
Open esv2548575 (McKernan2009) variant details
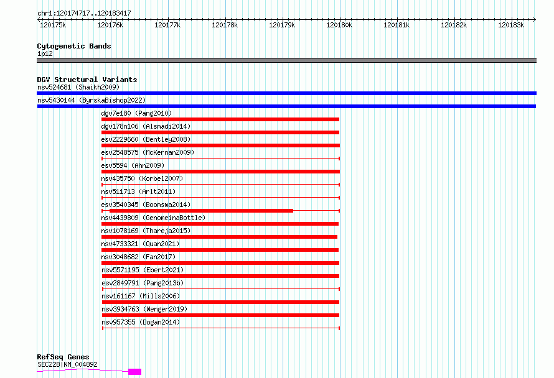[148, 152]
